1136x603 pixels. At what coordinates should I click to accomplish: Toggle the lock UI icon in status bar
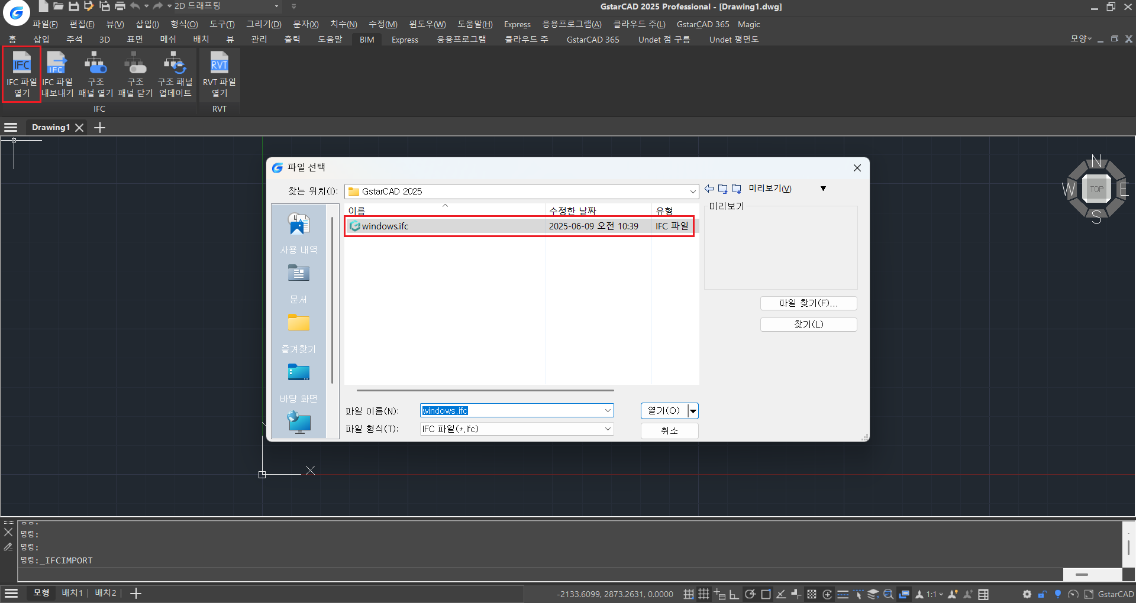[1043, 594]
